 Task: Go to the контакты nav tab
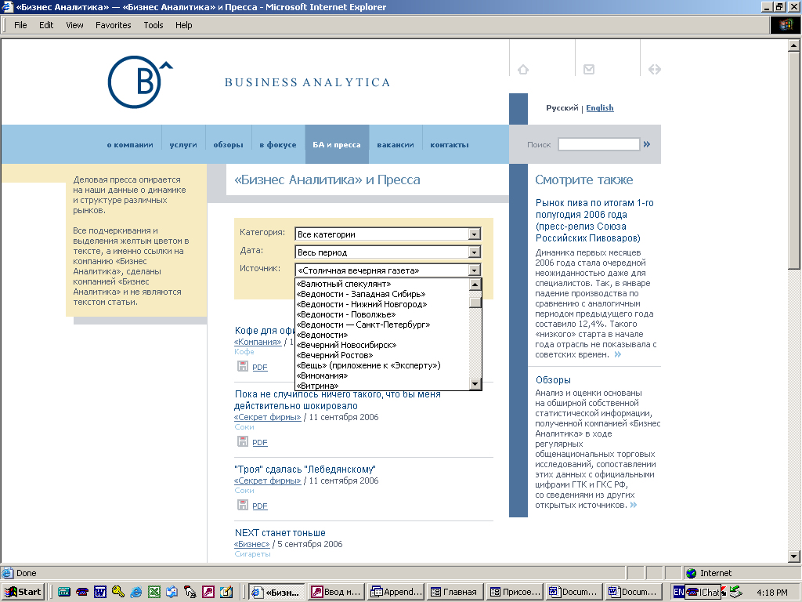point(449,145)
